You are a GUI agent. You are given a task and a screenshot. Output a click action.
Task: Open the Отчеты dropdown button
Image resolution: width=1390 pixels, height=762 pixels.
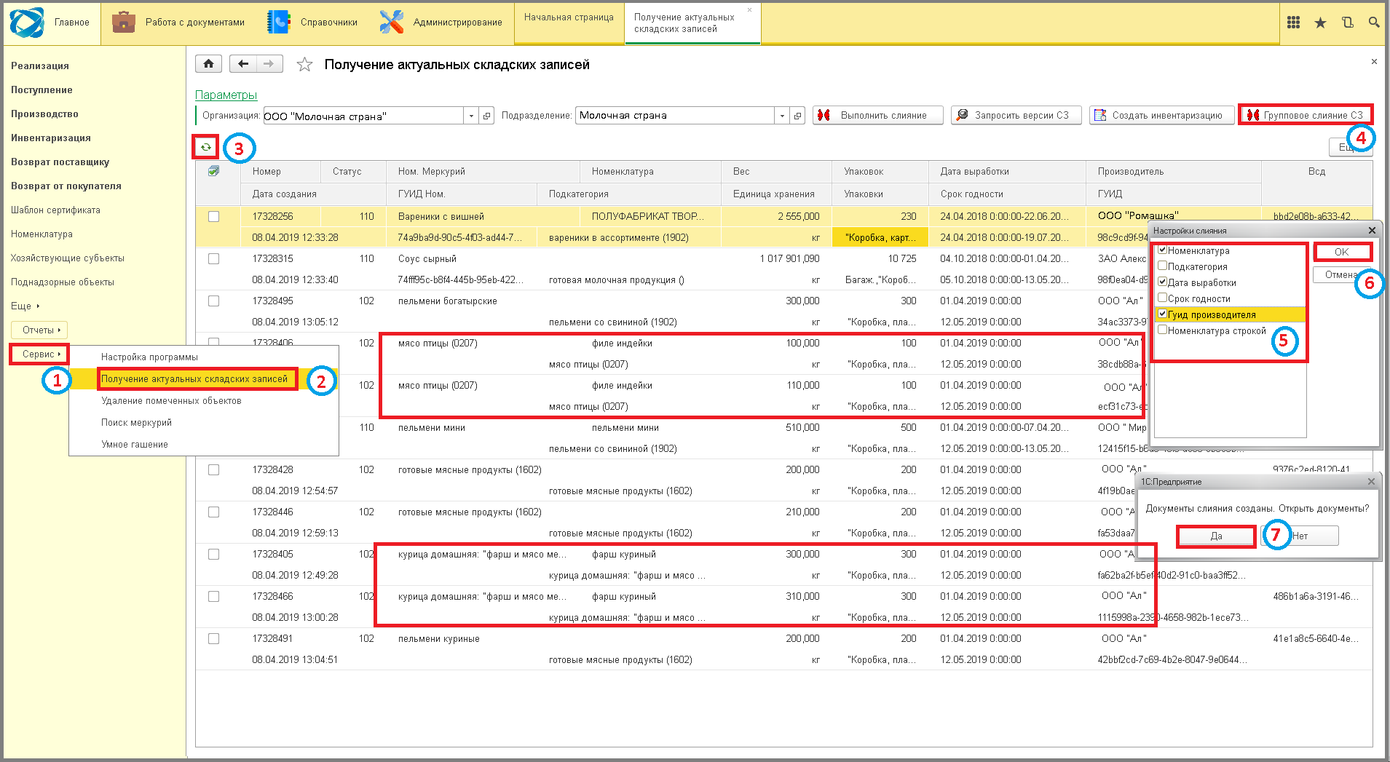point(39,330)
